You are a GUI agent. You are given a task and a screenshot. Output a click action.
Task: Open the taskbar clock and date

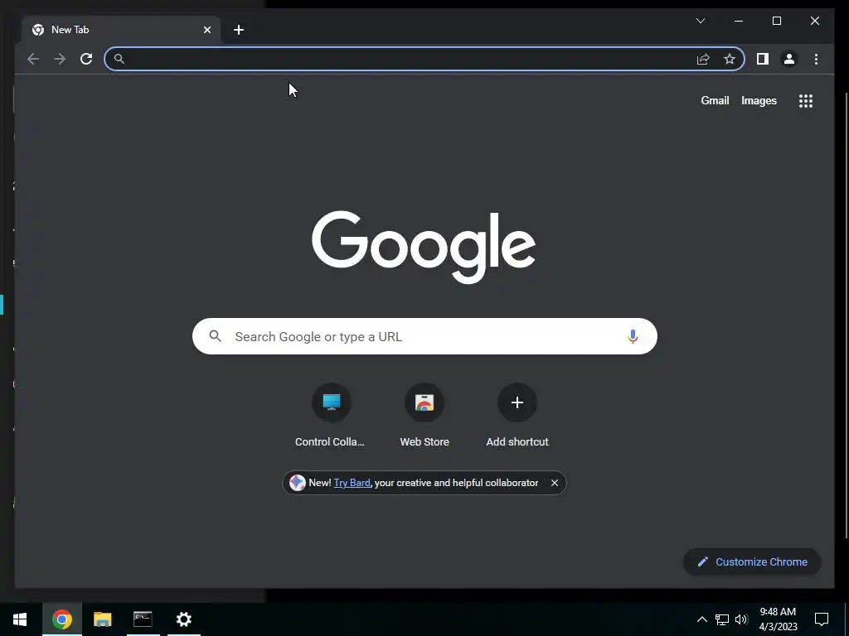point(778,619)
